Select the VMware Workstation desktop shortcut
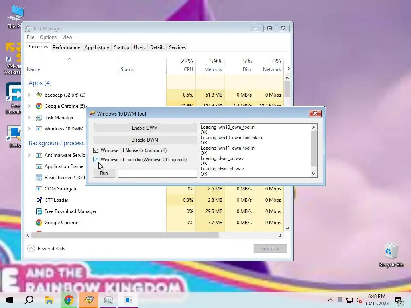The height and width of the screenshot is (308, 411). [x=12, y=58]
